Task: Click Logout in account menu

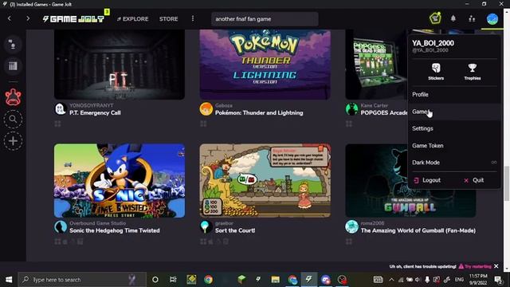Action: point(428,180)
